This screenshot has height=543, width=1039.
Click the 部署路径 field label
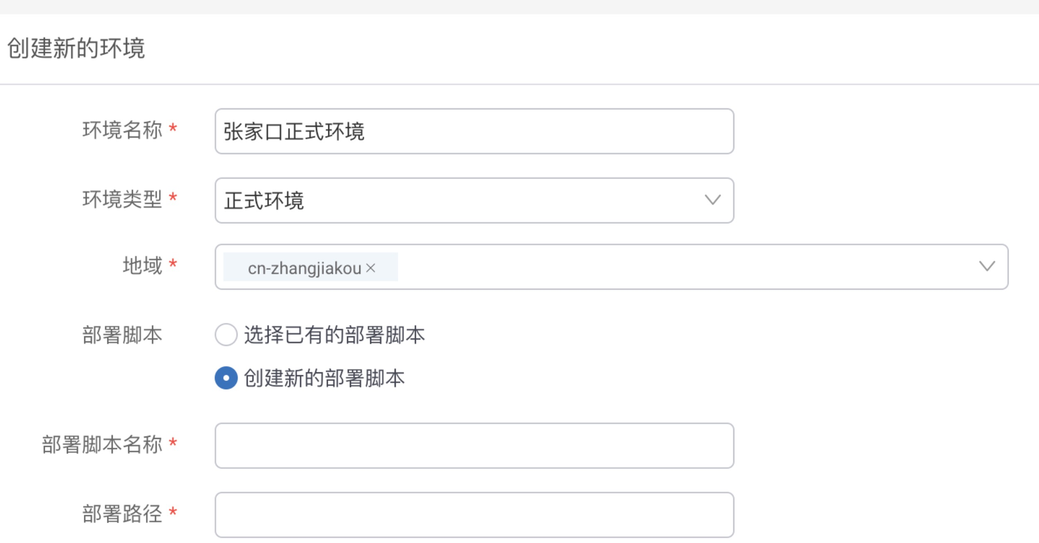click(122, 514)
